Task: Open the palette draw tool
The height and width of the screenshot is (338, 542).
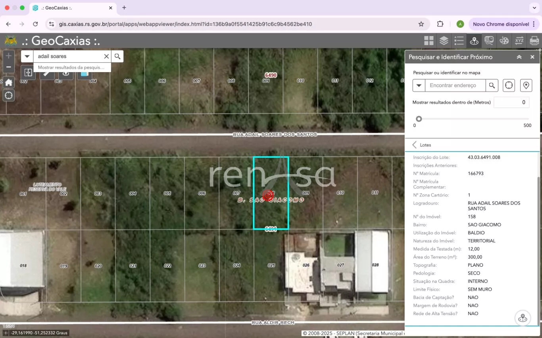Action: 504,40
